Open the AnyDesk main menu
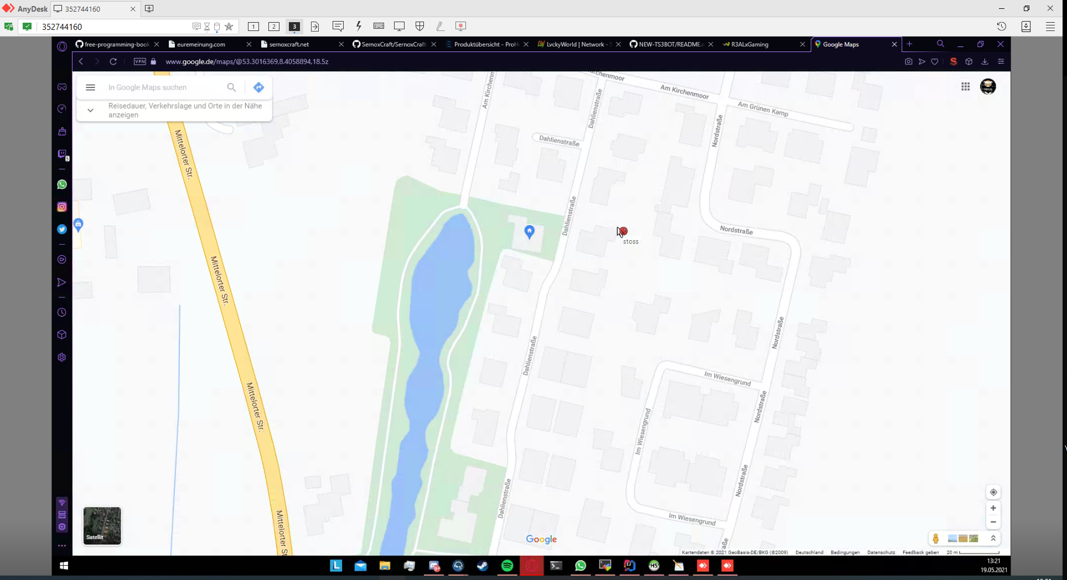The height and width of the screenshot is (580, 1067). click(1050, 27)
